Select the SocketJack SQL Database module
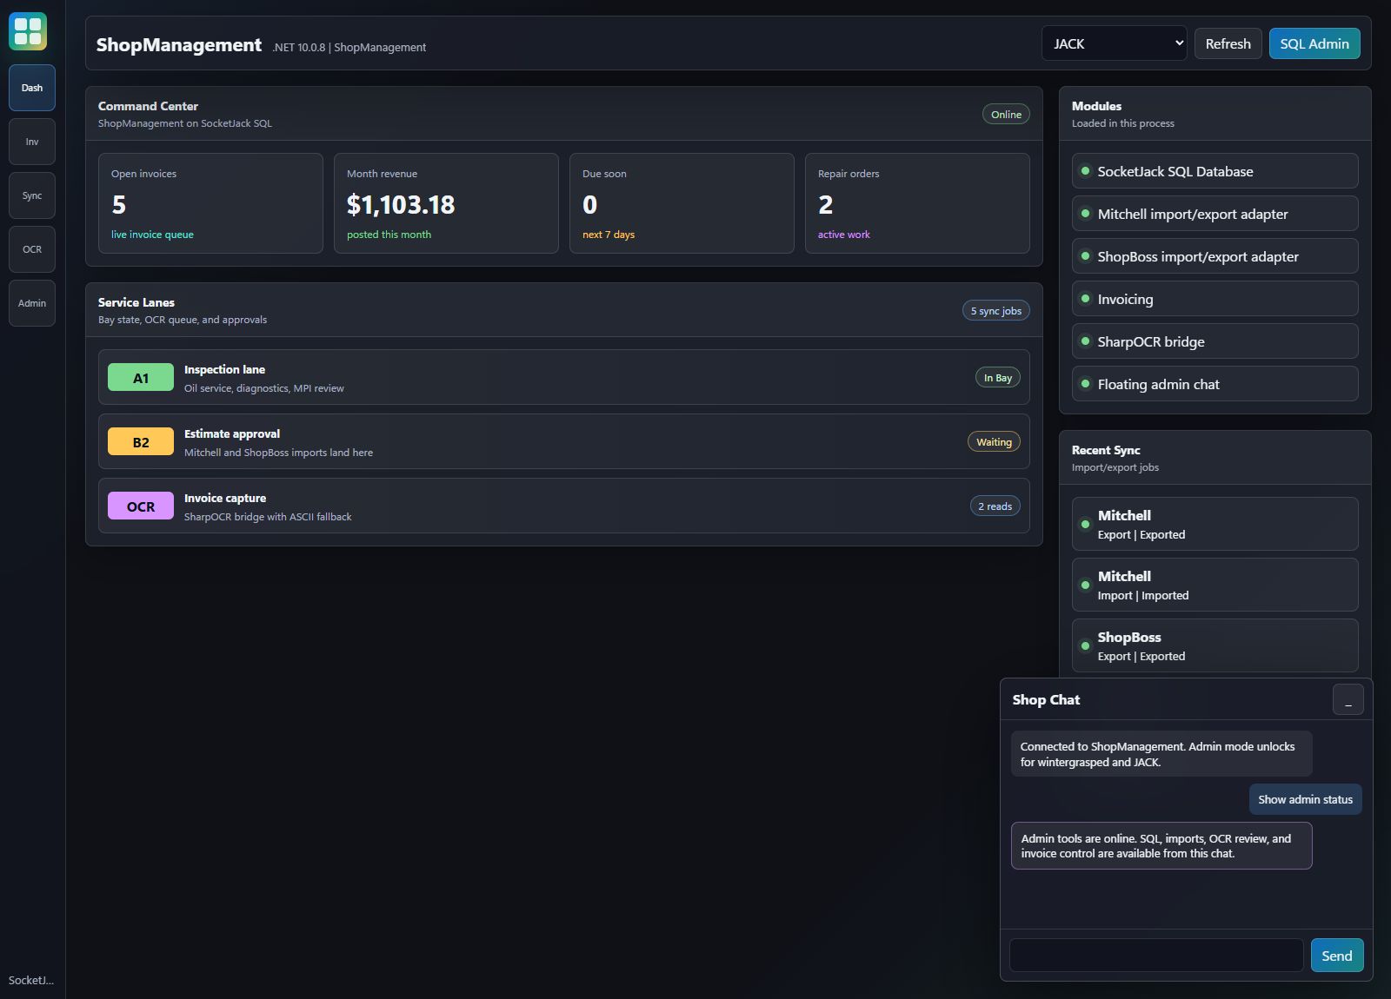This screenshot has width=1391, height=999. tap(1215, 171)
